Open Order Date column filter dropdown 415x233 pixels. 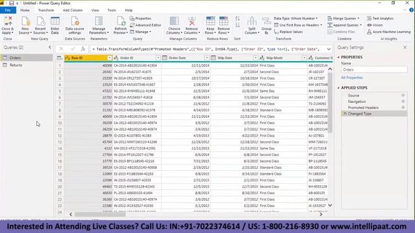tap(207, 58)
